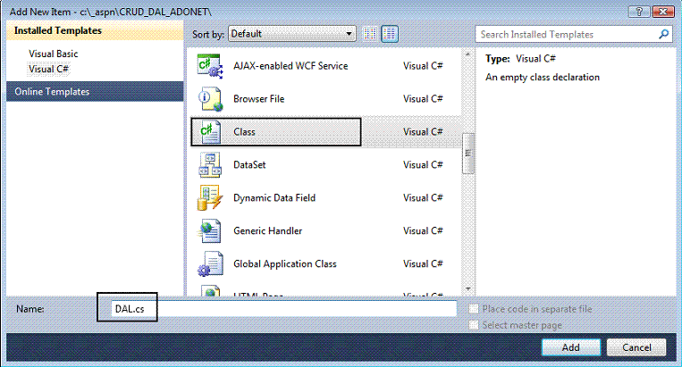Screen dimensions: 682x367
Task: Click the Browser File template icon
Action: 211,99
